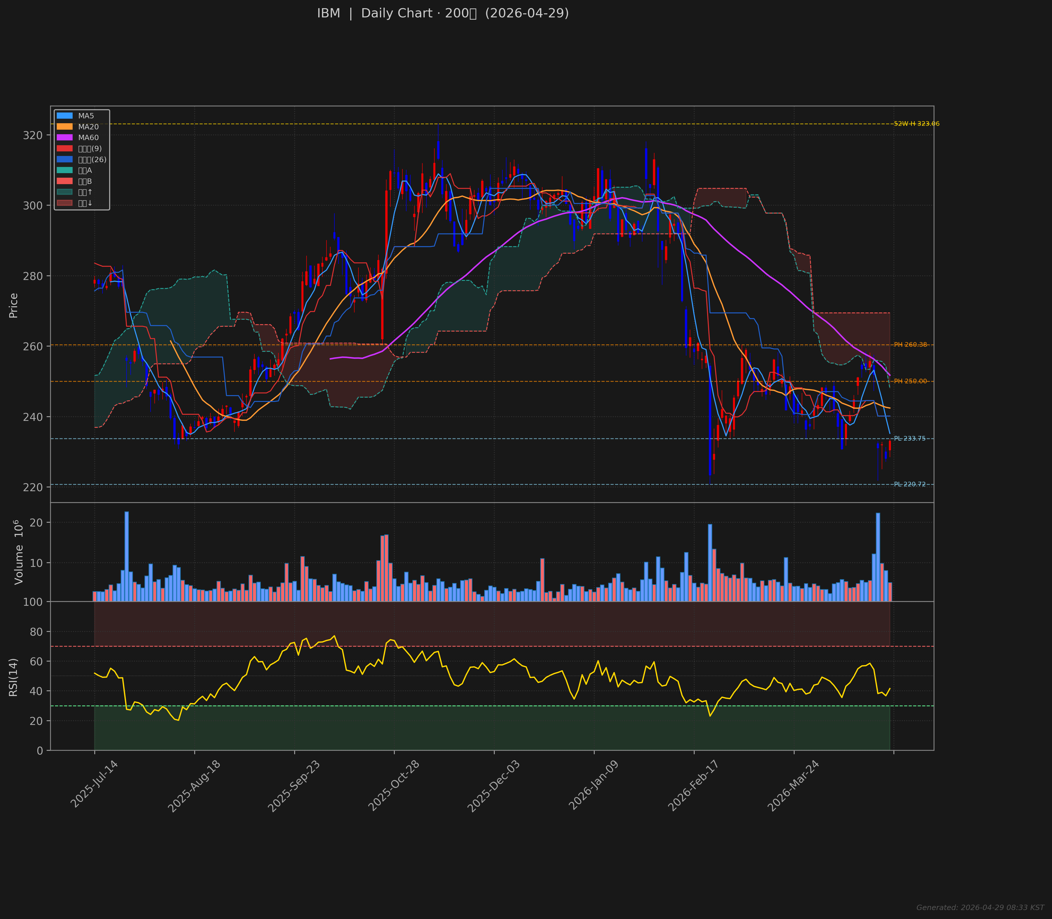Image resolution: width=1052 pixels, height=919 pixels.
Task: Click the PL 220.72 support label
Action: click(910, 484)
